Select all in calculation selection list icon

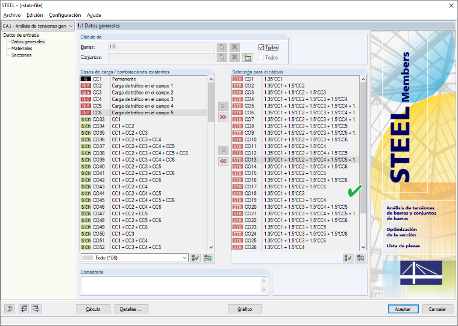click(x=348, y=258)
